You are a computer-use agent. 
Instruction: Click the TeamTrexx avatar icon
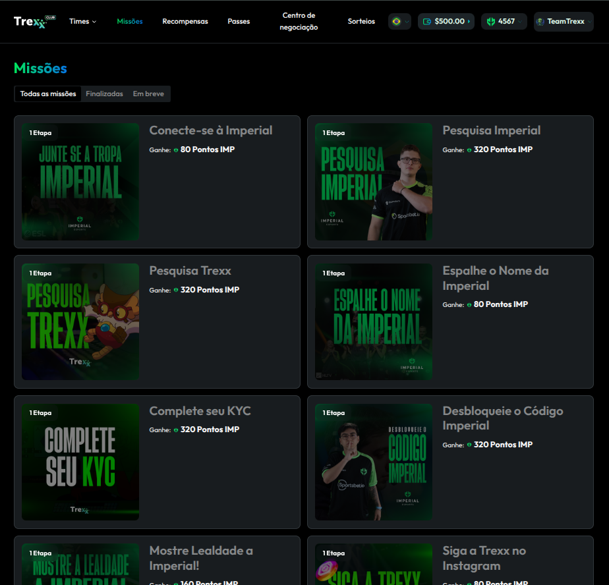pyautogui.click(x=540, y=22)
